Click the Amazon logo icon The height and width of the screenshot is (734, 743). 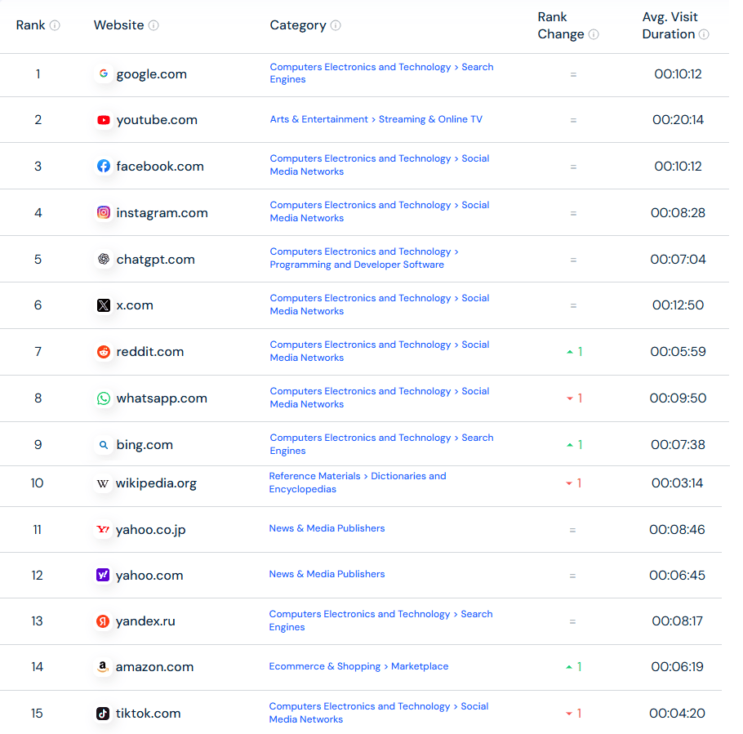pos(102,667)
